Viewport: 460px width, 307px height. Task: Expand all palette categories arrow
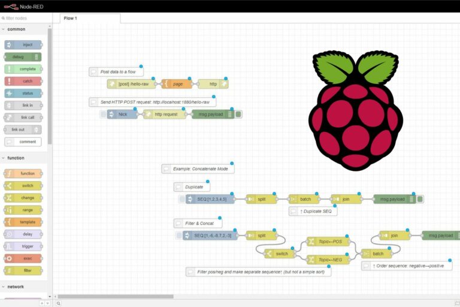click(47, 303)
